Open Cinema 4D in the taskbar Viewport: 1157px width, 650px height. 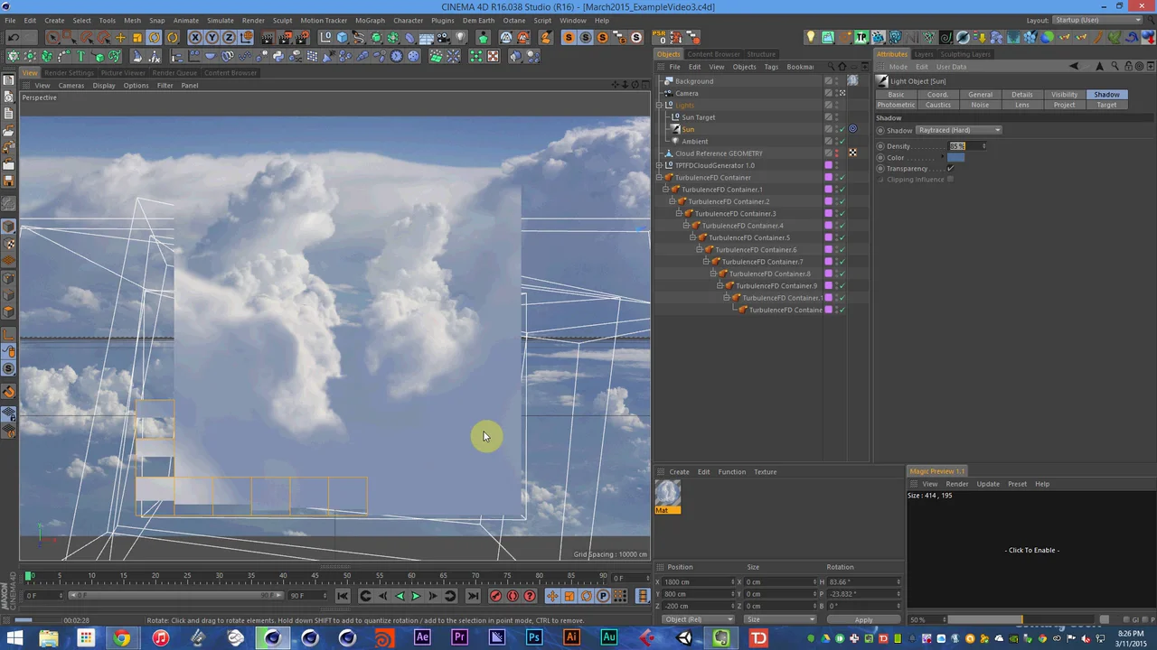click(272, 638)
